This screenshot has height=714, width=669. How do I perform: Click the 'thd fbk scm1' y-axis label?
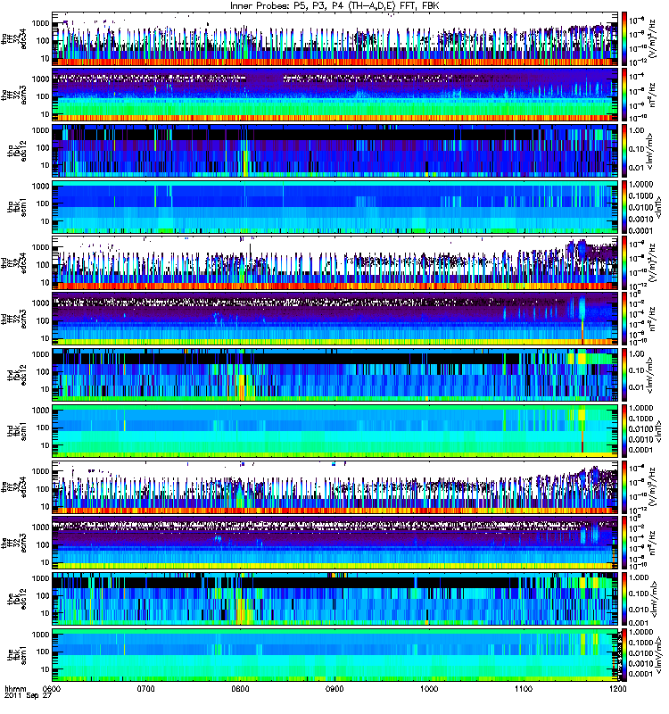pos(17,431)
